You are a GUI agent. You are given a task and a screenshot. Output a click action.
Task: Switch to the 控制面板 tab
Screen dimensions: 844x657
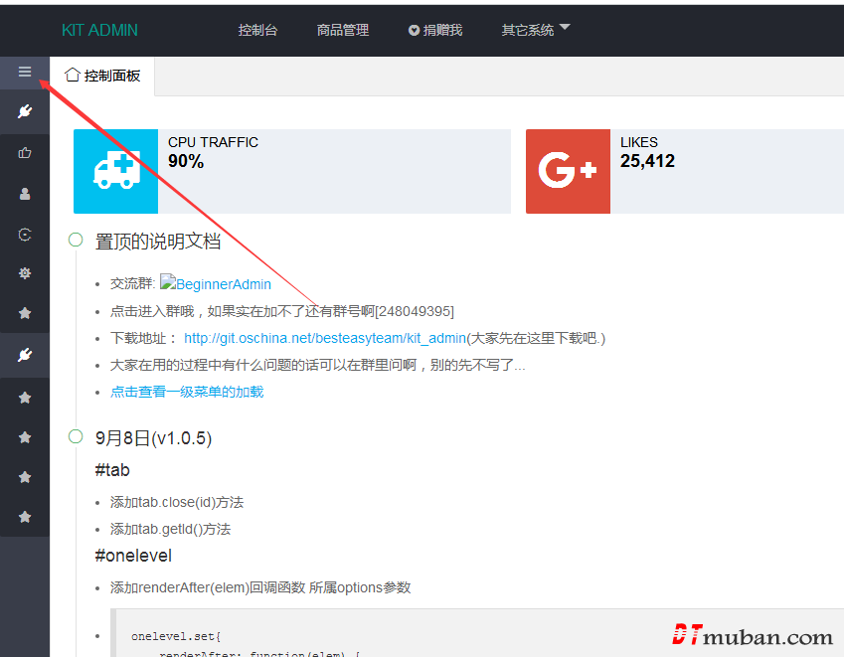pyautogui.click(x=103, y=76)
